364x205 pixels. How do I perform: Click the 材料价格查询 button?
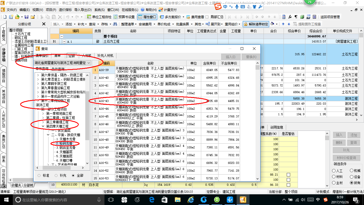tap(346, 158)
